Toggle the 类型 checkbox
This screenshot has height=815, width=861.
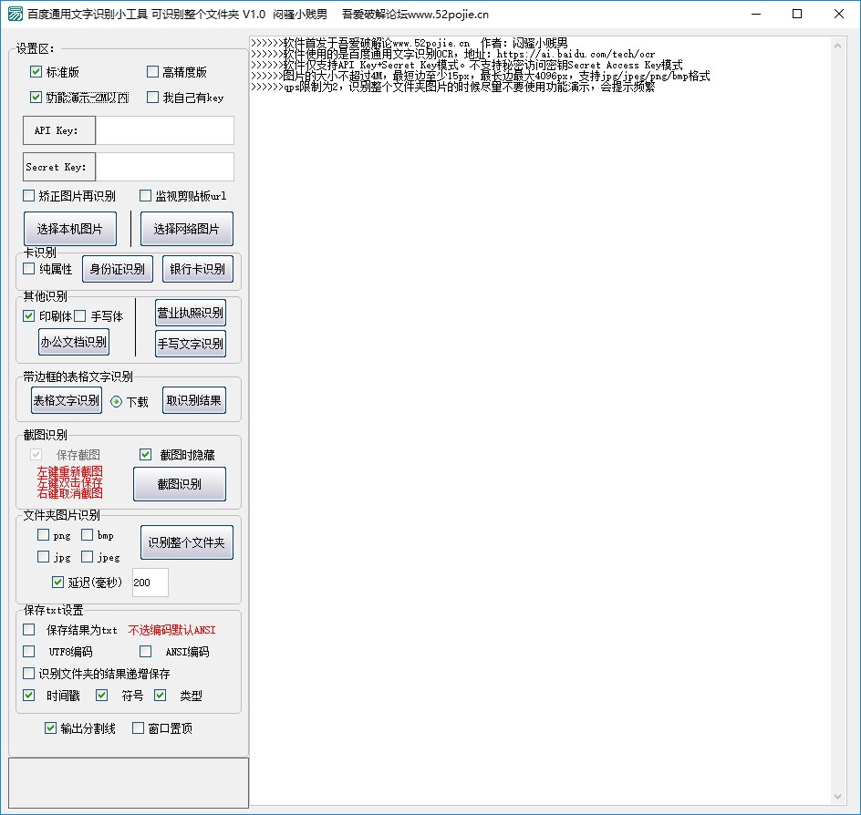click(x=161, y=695)
